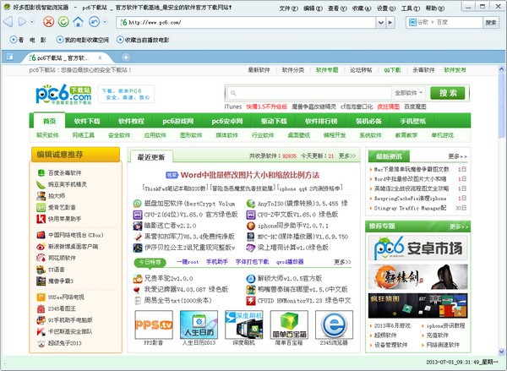Open 百度杀毒软件 icon in recommendations
The image size is (507, 371).
pos(41,172)
